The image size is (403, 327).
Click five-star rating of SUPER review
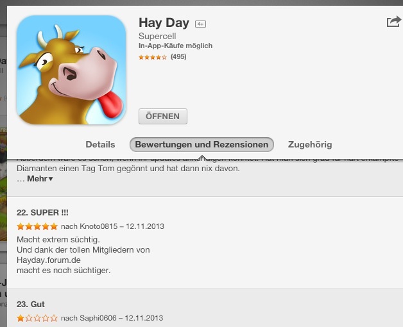37,226
